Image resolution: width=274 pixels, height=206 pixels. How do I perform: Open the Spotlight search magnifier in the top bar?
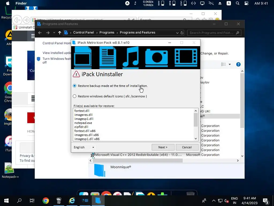pyautogui.click(x=238, y=3)
